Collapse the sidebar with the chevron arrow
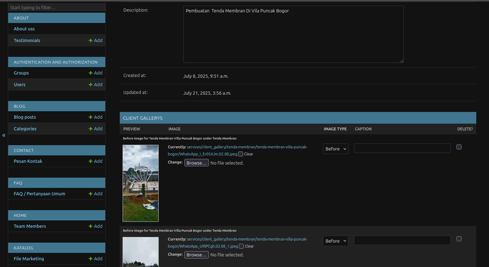 tap(4, 135)
